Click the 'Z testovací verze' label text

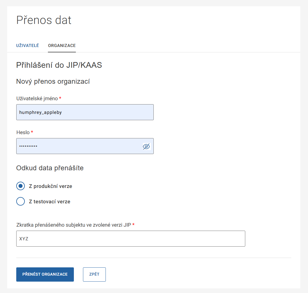click(50, 202)
